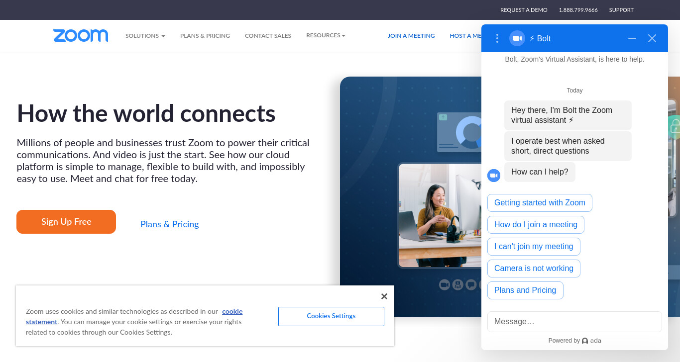Click the hero video call image of woman
This screenshot has height=362, width=680.
click(440, 215)
